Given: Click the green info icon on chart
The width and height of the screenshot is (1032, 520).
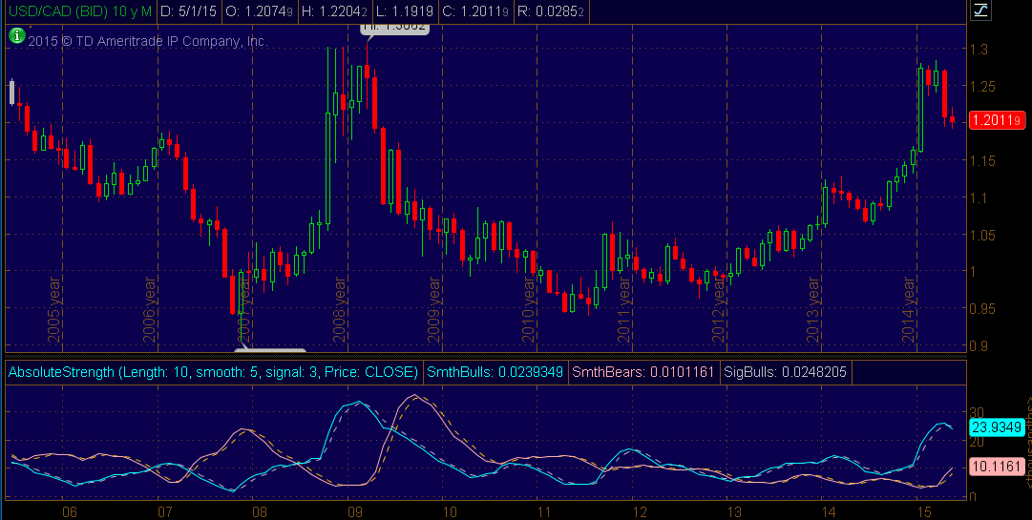Looking at the screenshot, I should 17,36.
